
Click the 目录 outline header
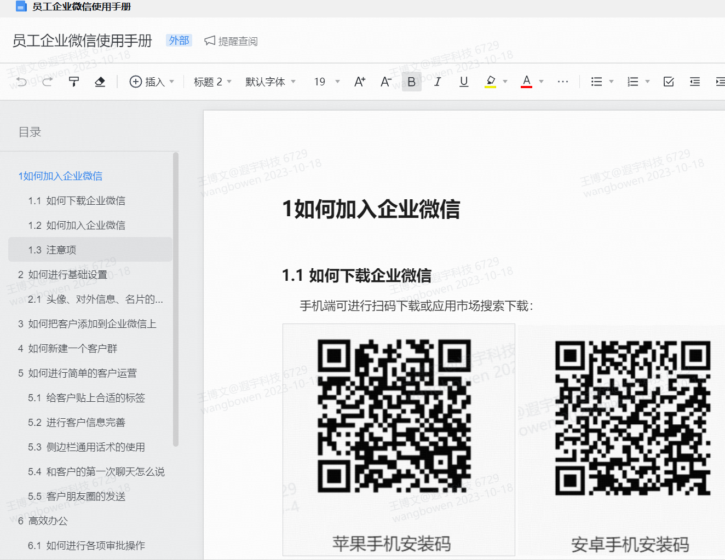(x=30, y=132)
